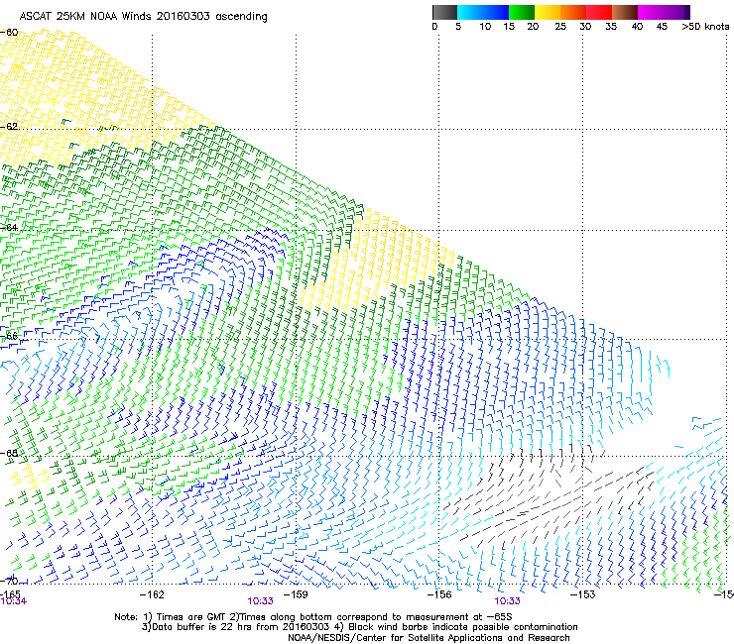Click the purple 10:33 time near -159
Screen dimensions: 734x644
pos(260,601)
